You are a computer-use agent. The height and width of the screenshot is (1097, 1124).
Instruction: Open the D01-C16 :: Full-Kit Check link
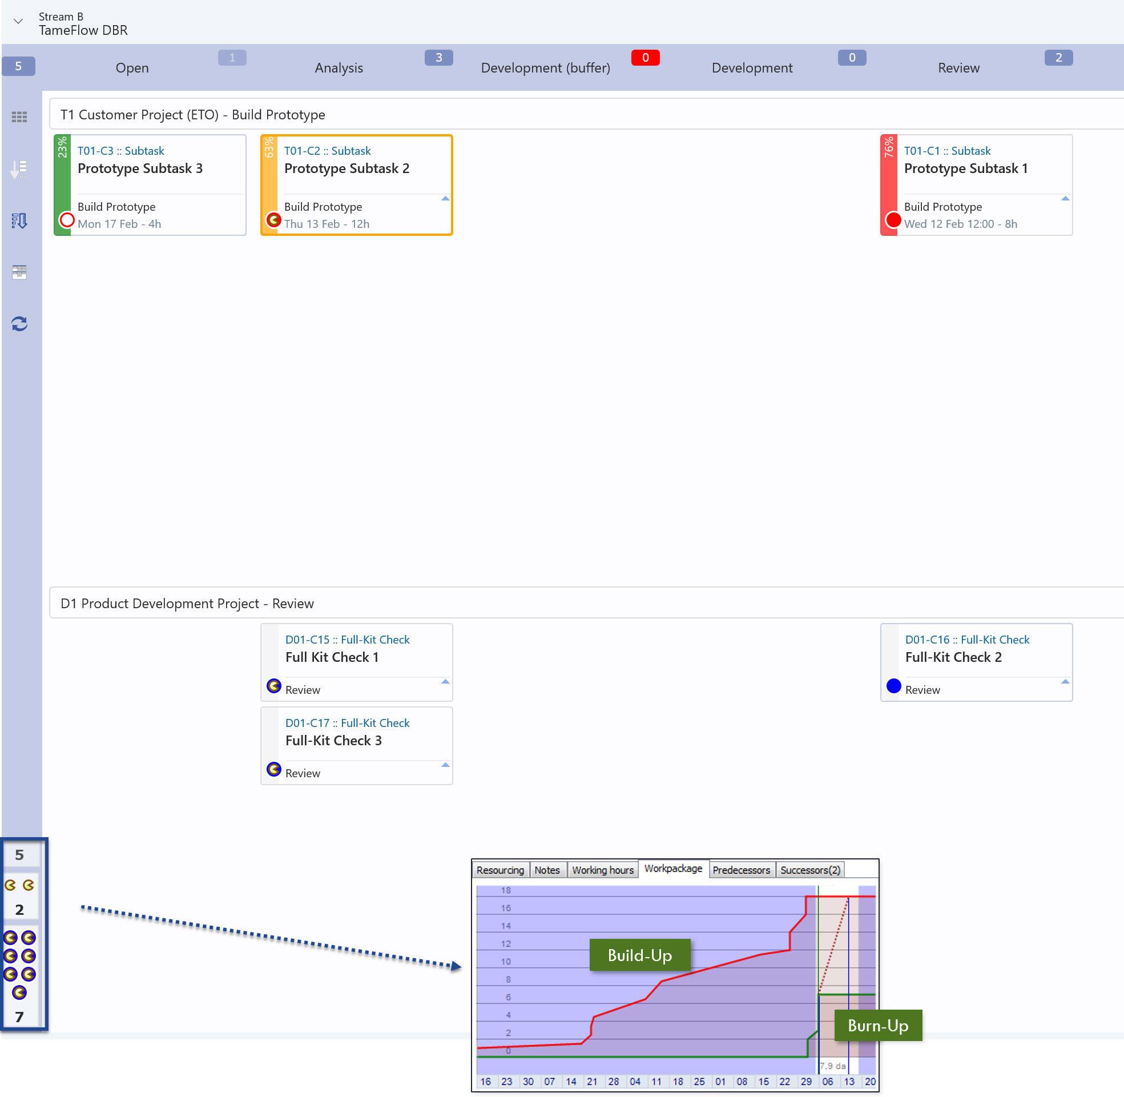[x=967, y=640]
